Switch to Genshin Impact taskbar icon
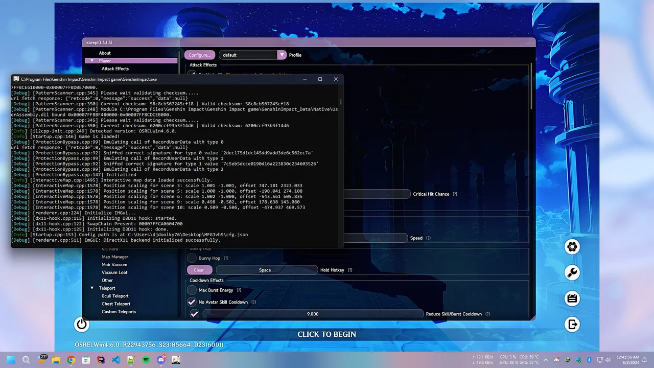Image resolution: width=654 pixels, height=368 pixels. point(176,360)
